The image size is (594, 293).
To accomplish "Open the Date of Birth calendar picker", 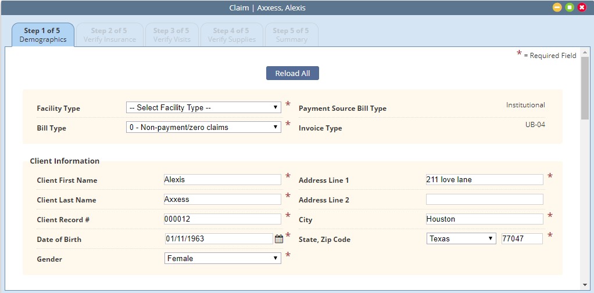I will tap(278, 239).
